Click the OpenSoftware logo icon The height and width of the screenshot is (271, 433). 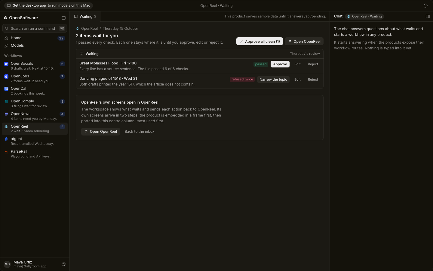click(x=5, y=18)
